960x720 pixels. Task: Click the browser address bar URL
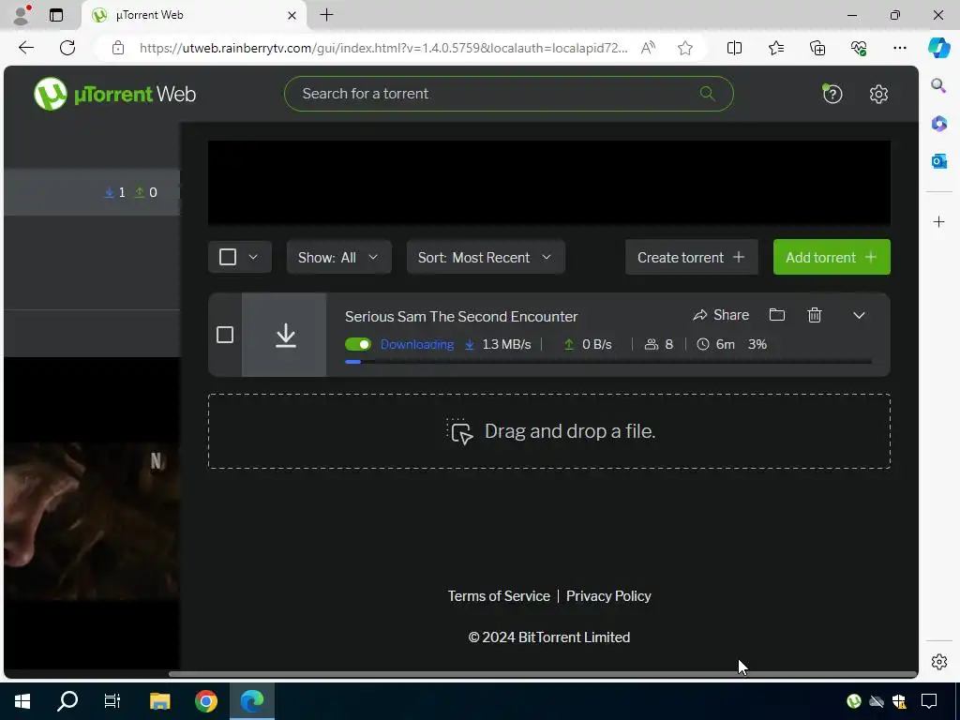coord(383,48)
